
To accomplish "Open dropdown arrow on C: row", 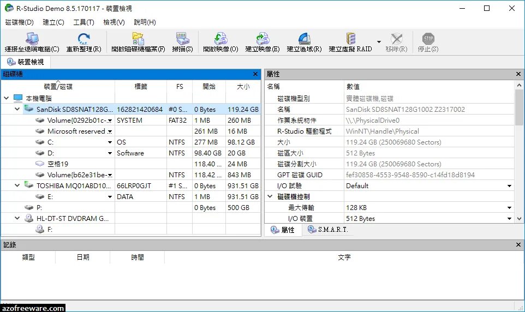I will tap(110, 142).
